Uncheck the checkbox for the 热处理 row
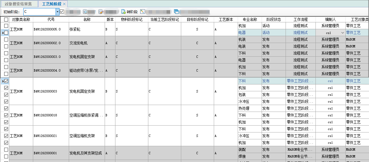 pos(6,108)
